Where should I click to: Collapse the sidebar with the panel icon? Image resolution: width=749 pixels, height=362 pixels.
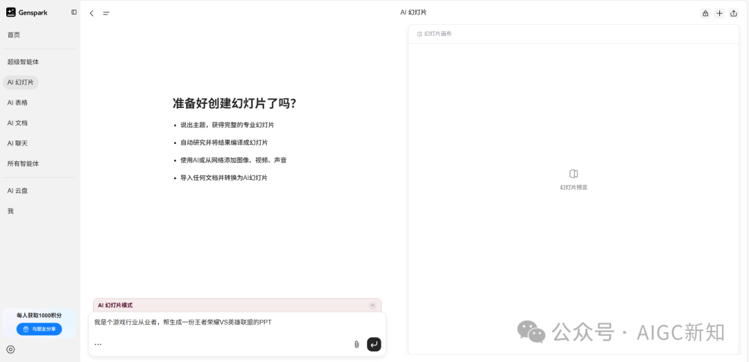(x=74, y=12)
